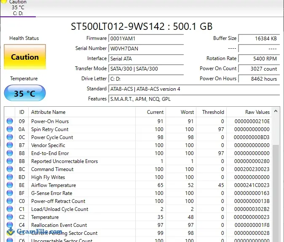Click raw value 0000241C0023
Screen dimensions: 284x242
click(x=252, y=185)
